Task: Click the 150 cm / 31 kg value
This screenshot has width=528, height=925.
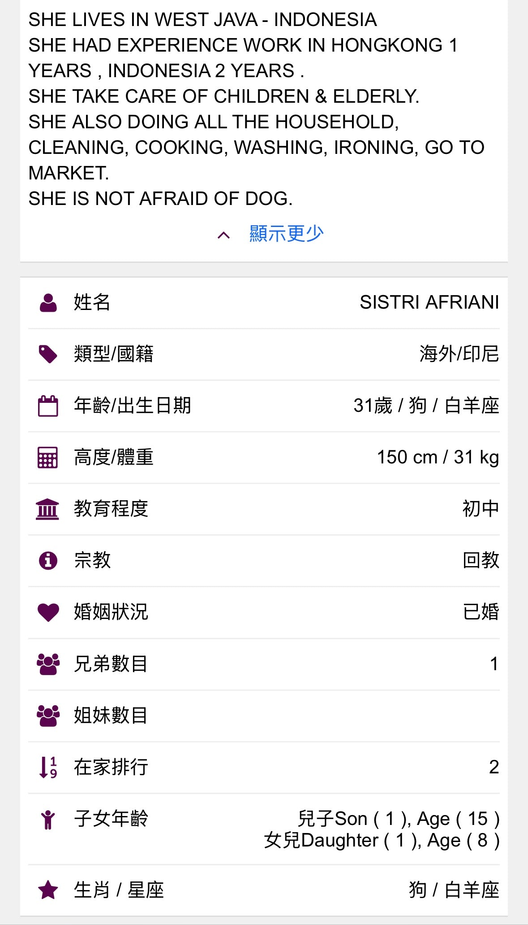Action: (438, 457)
